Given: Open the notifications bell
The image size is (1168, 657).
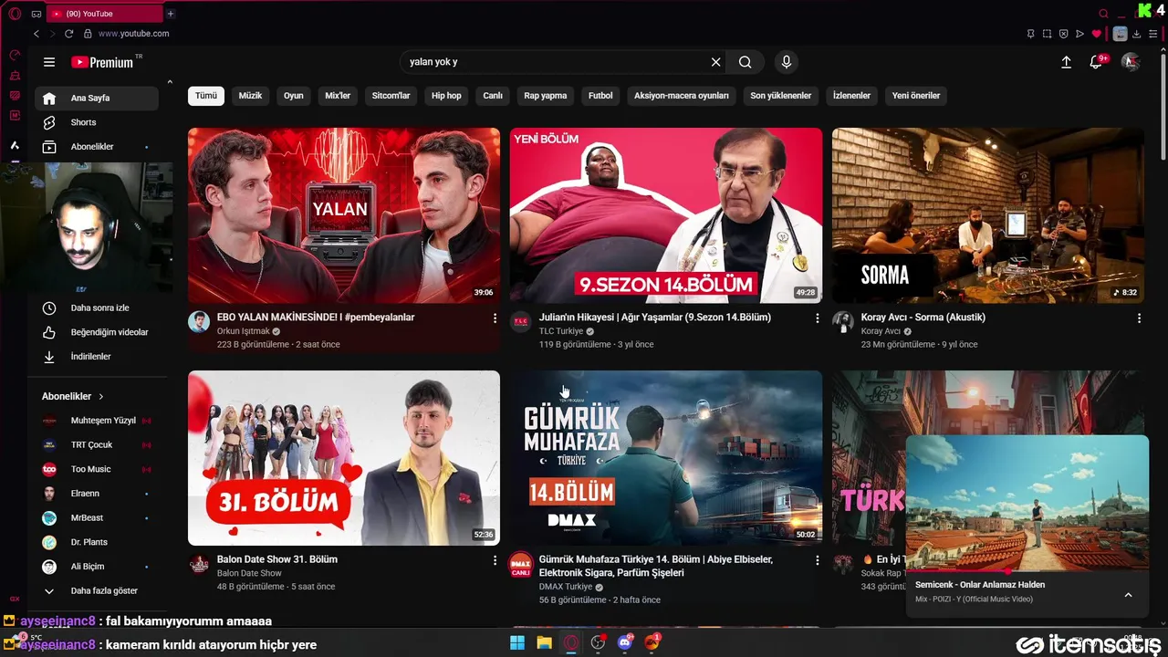Looking at the screenshot, I should click(x=1096, y=62).
